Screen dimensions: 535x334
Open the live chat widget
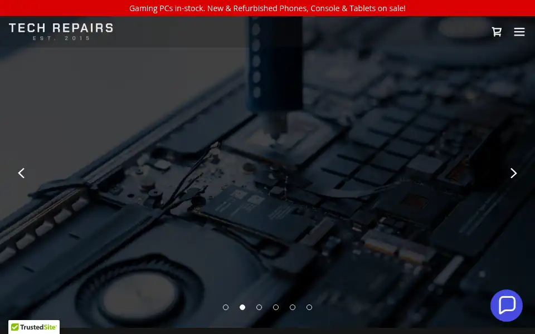507,306
